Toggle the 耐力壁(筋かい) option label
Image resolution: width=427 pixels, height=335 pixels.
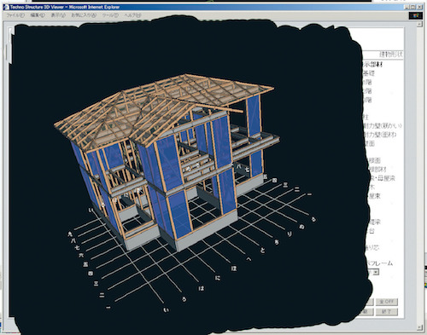click(x=383, y=125)
